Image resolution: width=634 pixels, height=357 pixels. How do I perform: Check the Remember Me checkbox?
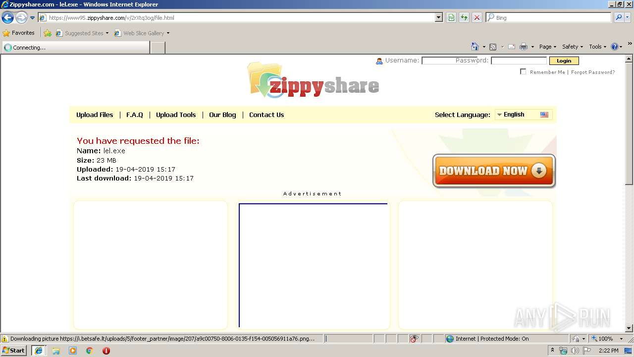(x=523, y=71)
